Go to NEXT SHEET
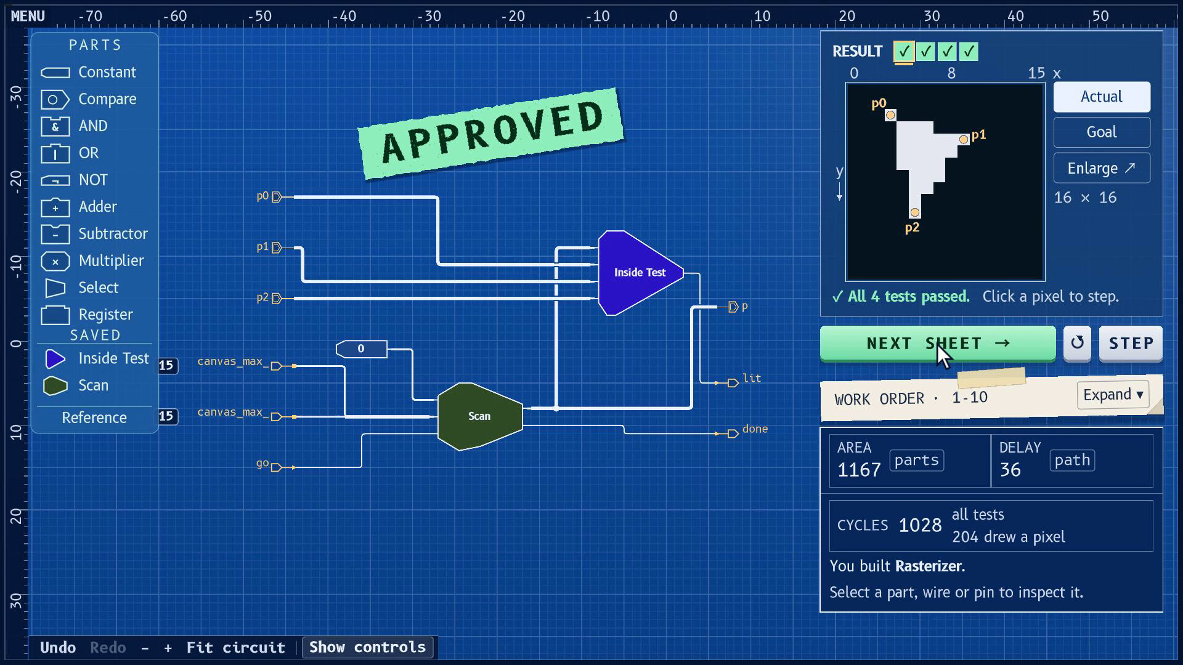1183x665 pixels. pos(938,343)
